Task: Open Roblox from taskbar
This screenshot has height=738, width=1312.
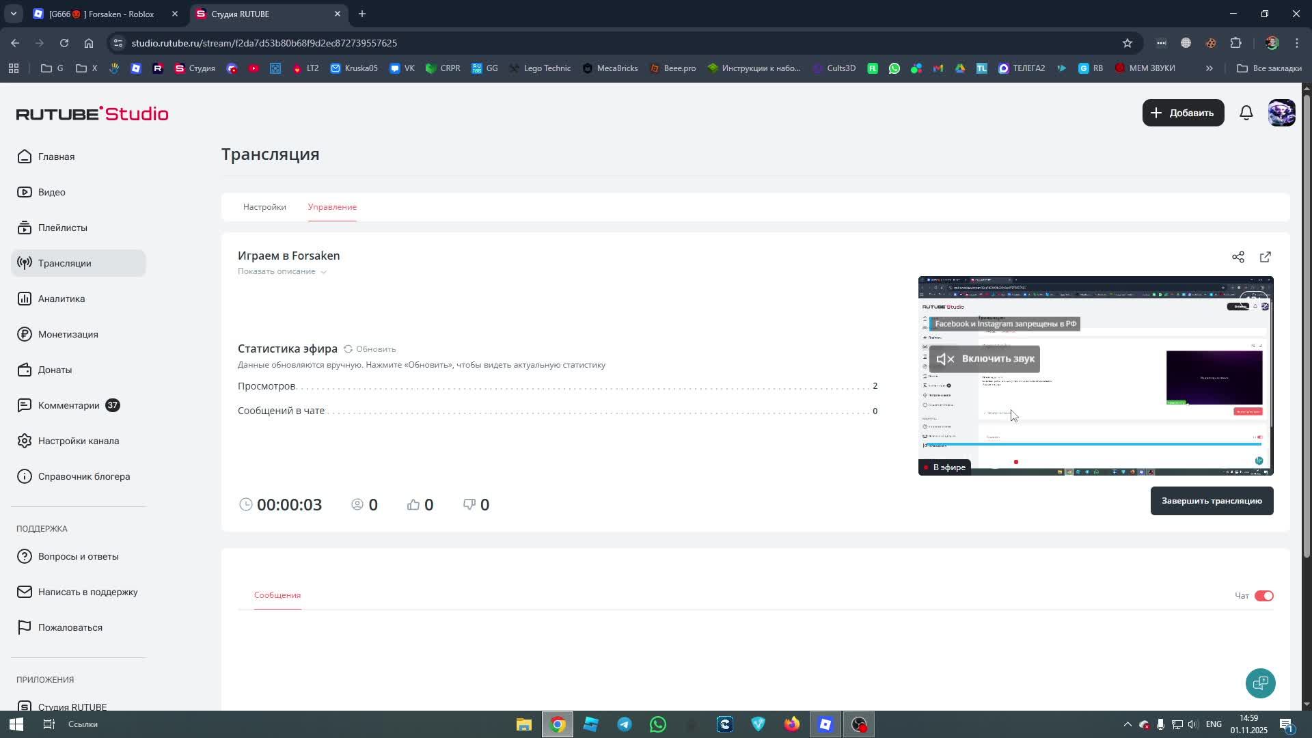Action: [825, 724]
